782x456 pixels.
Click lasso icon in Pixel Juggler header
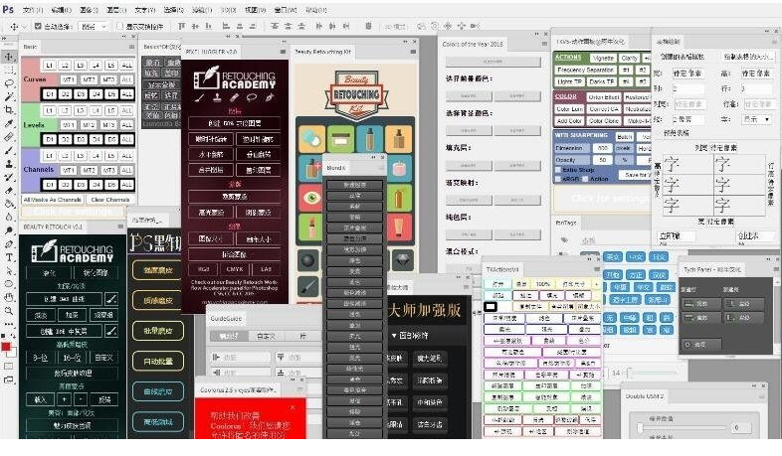click(252, 97)
